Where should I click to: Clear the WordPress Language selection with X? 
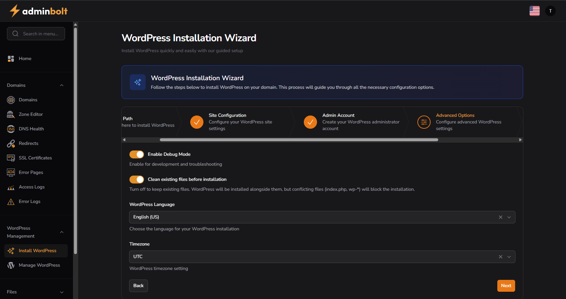(x=501, y=217)
